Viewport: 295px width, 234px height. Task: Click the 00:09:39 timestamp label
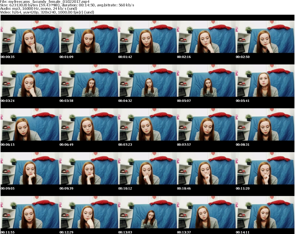point(67,188)
